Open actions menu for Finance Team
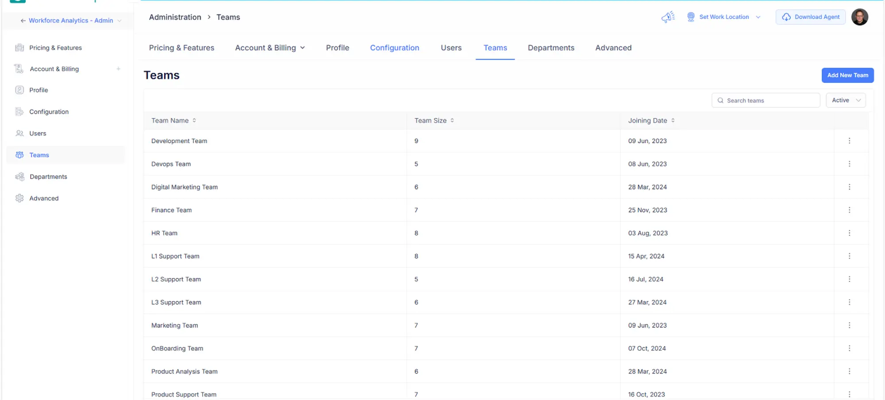885x400 pixels. (x=849, y=210)
